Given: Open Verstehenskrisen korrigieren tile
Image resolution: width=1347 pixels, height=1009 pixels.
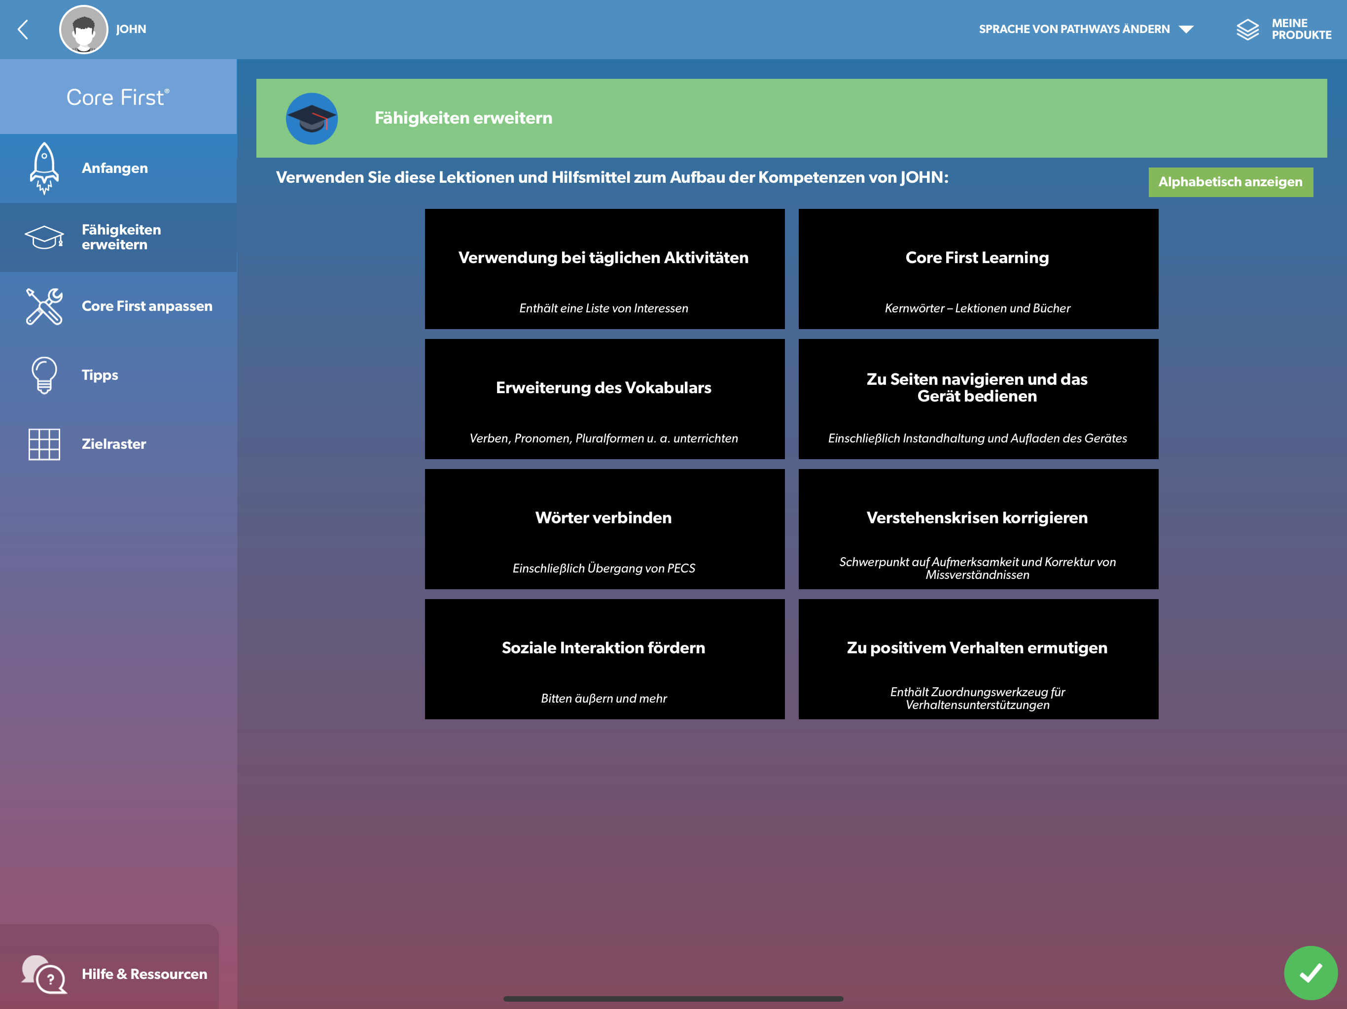Looking at the screenshot, I should point(978,529).
